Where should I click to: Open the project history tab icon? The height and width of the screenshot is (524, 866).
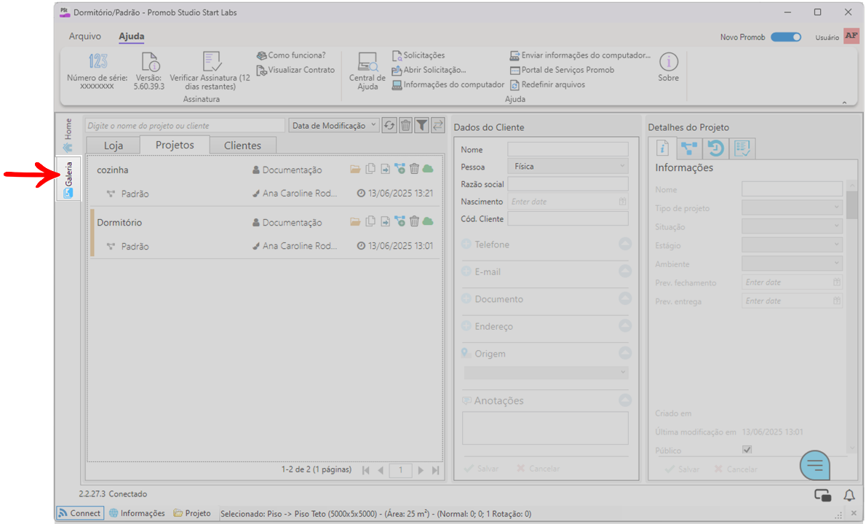716,148
